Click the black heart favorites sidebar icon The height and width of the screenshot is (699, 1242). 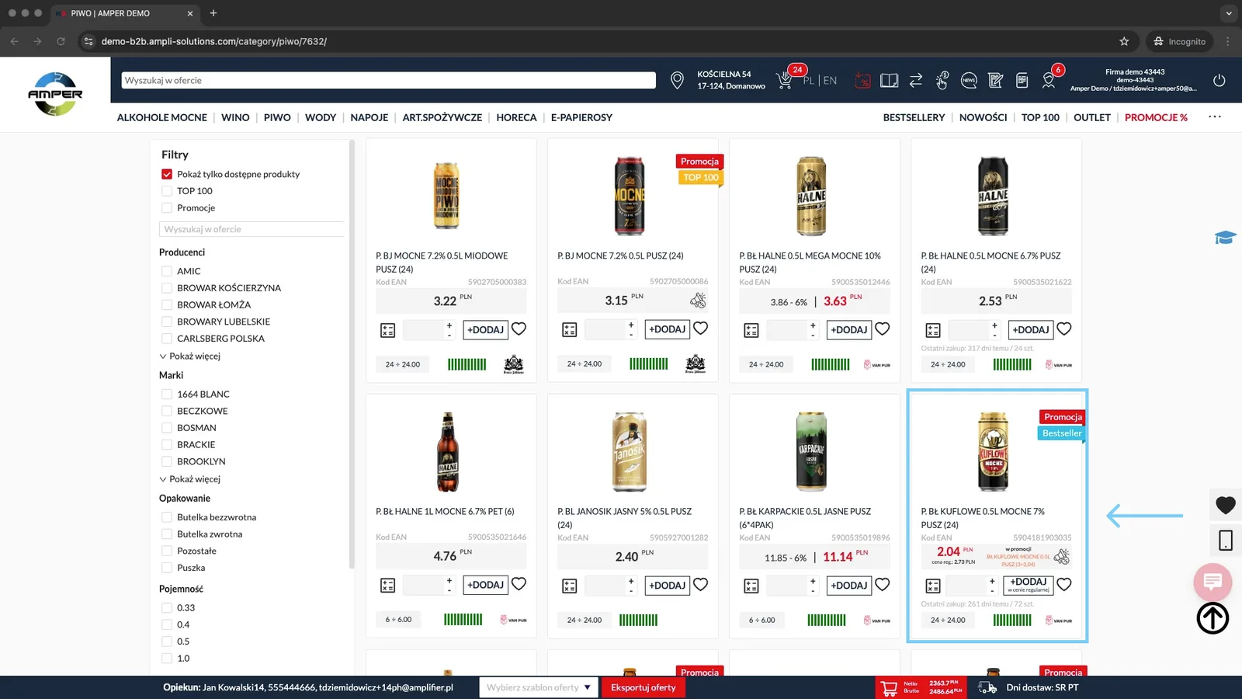[1226, 505]
